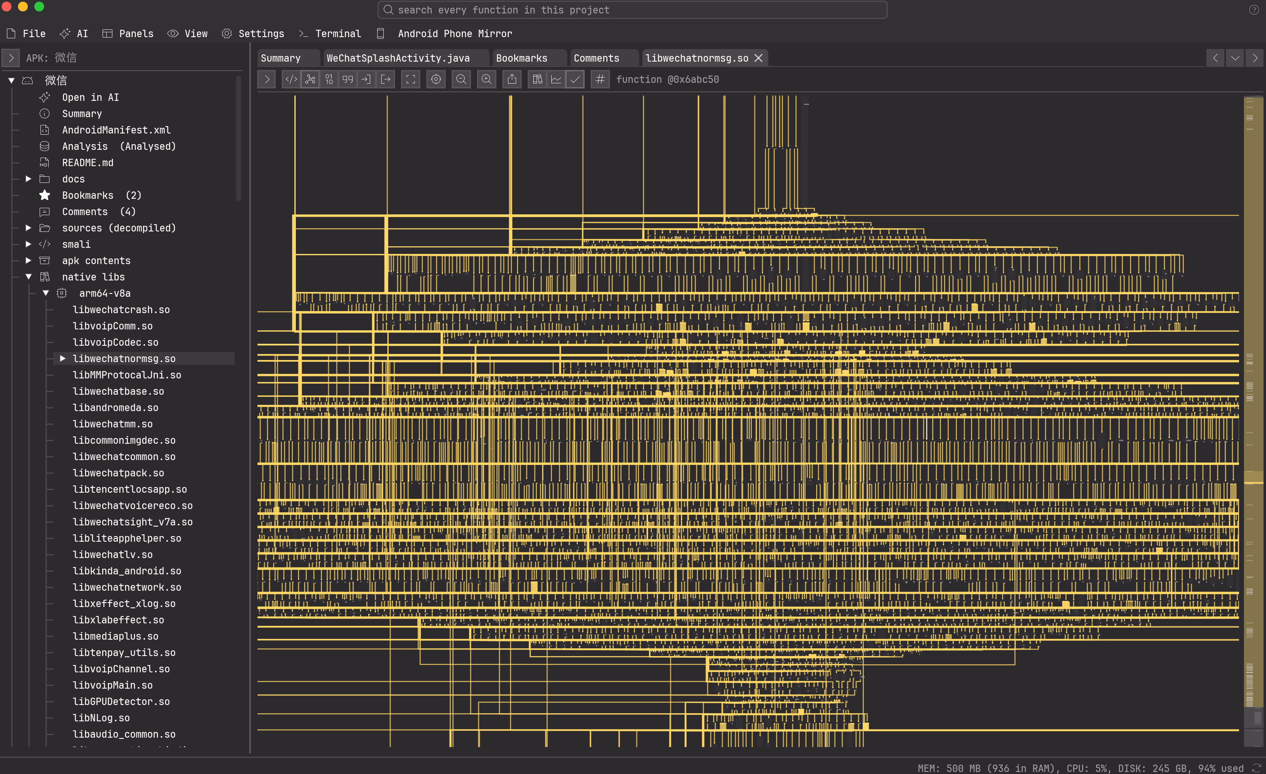Toggle sidebar chevron next to APK title

[11, 58]
